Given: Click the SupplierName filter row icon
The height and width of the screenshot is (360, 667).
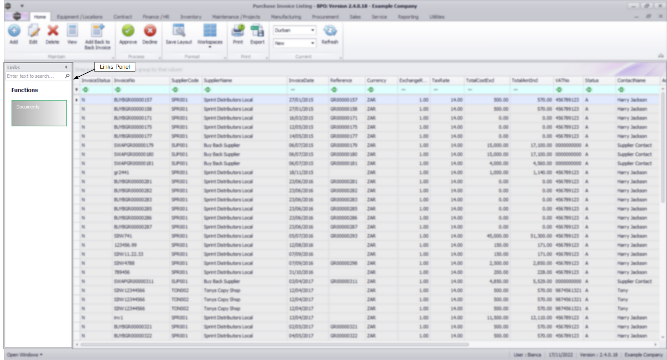Looking at the screenshot, I should [x=208, y=90].
